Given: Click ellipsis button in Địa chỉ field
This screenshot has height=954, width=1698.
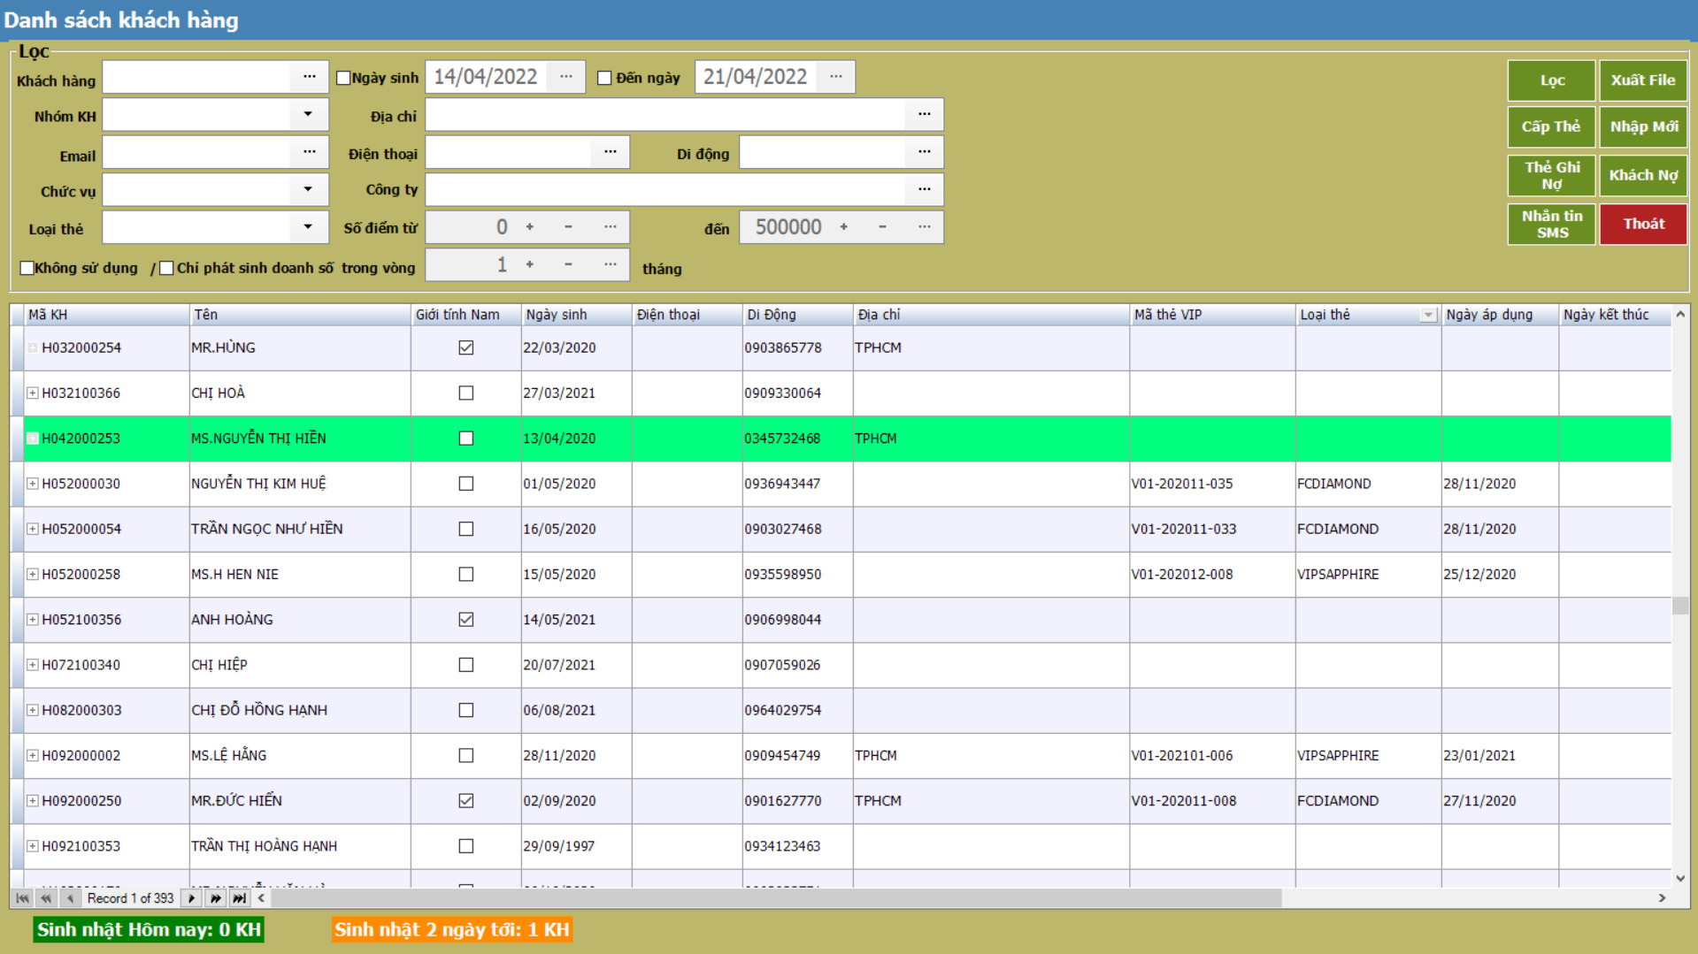Looking at the screenshot, I should (x=924, y=115).
